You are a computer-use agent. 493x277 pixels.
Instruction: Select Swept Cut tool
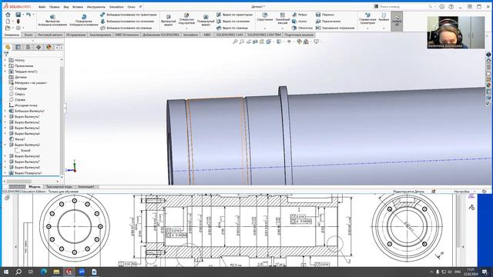click(x=234, y=15)
